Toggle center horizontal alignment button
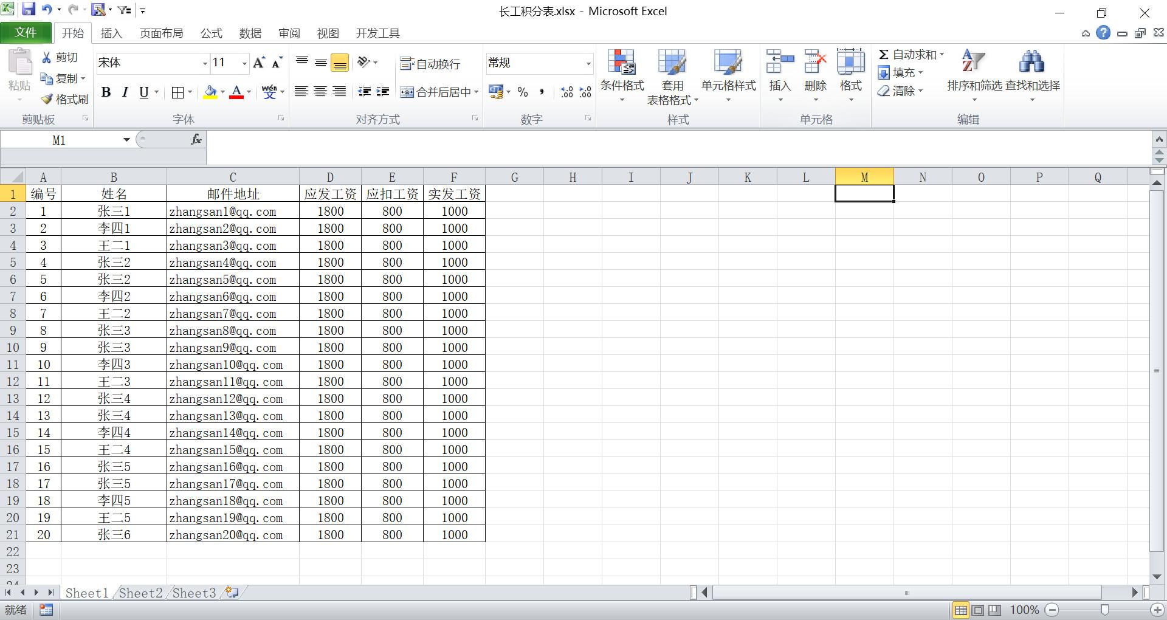 (320, 92)
